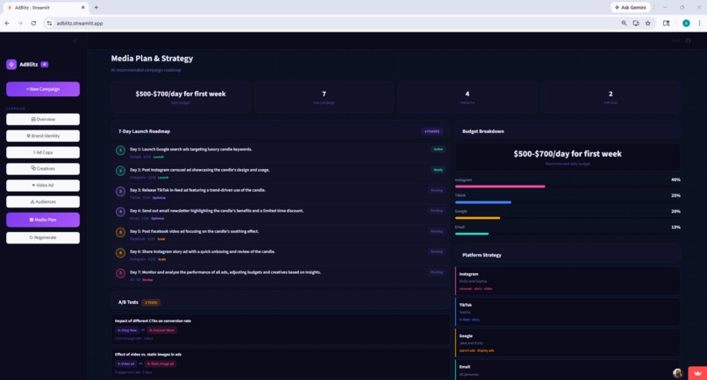The image size is (707, 380).
Task: Click step 3 circle in the roadmap
Action: [120, 192]
